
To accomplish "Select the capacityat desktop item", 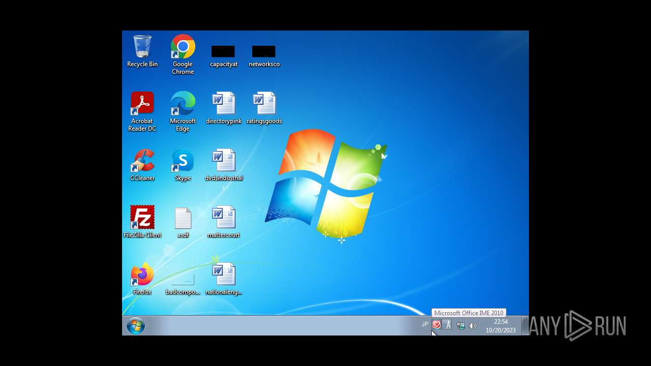I will tap(224, 56).
